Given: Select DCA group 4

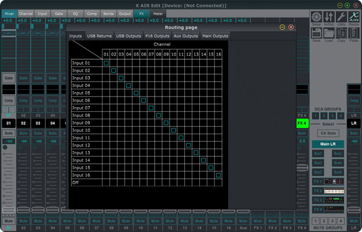Looking at the screenshot, I should [x=341, y=116].
